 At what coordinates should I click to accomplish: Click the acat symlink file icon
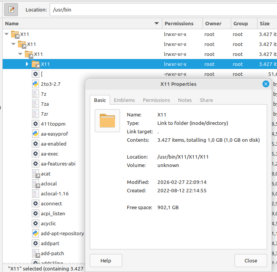[x=36, y=174]
